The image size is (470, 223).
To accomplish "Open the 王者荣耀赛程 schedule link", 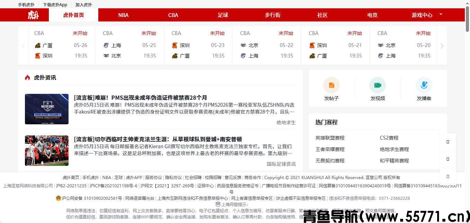I will tap(330, 149).
